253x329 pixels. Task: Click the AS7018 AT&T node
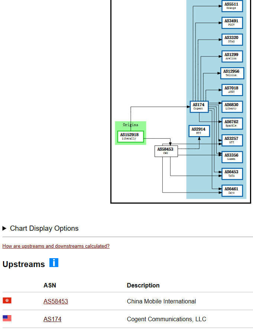click(232, 90)
